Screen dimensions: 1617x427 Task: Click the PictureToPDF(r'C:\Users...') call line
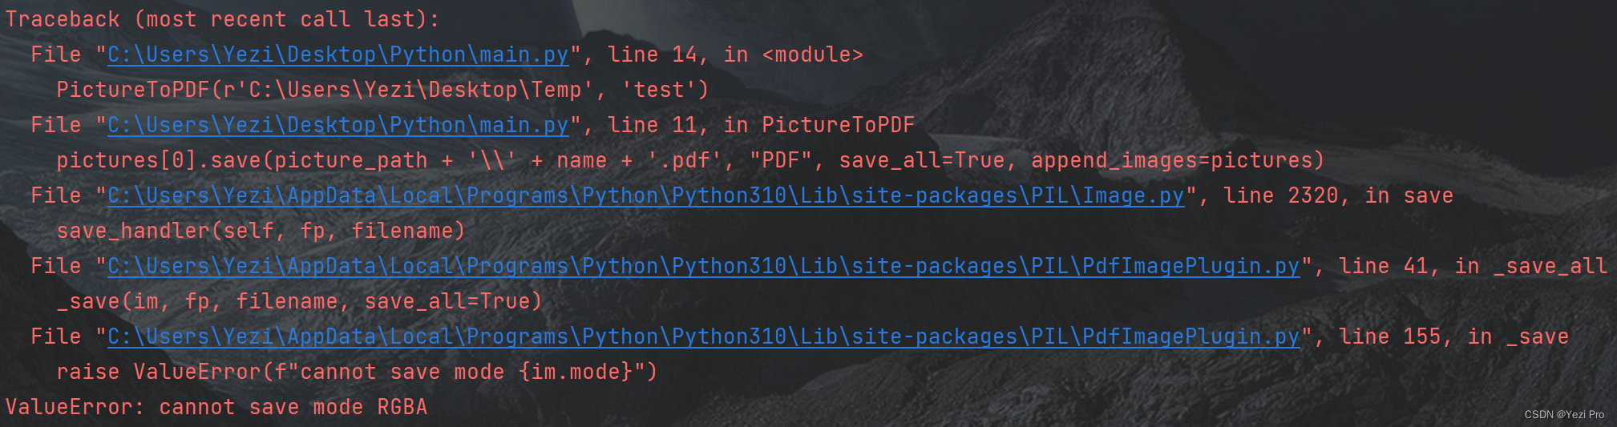click(x=382, y=90)
